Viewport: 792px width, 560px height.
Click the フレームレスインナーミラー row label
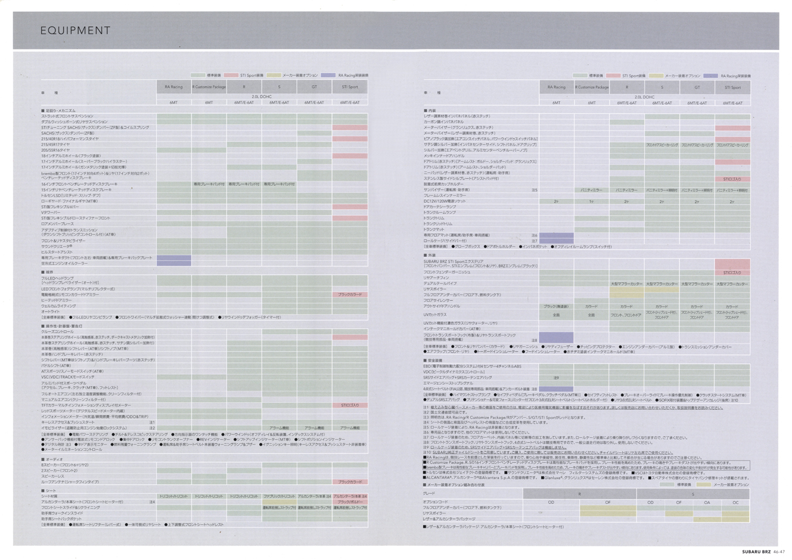(445, 195)
